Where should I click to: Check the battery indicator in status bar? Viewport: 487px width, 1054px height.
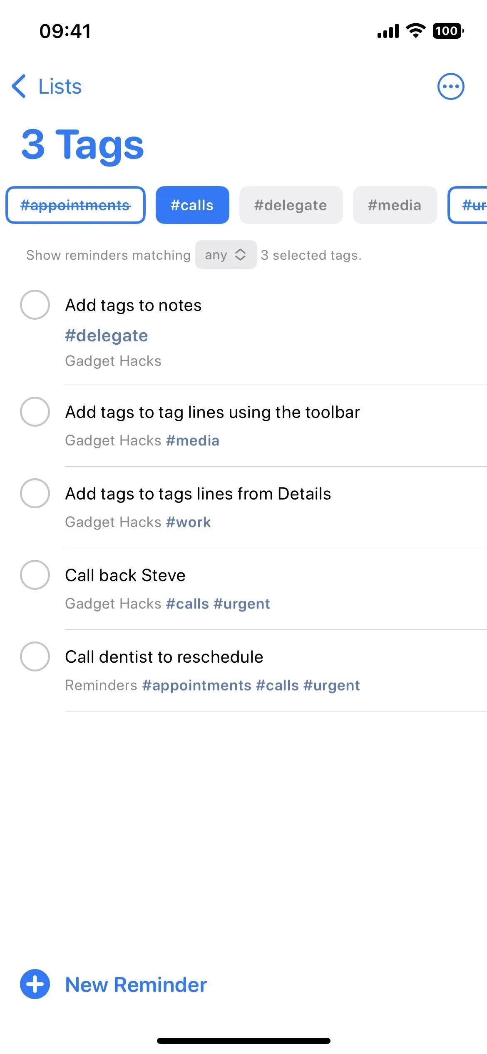[x=448, y=31]
